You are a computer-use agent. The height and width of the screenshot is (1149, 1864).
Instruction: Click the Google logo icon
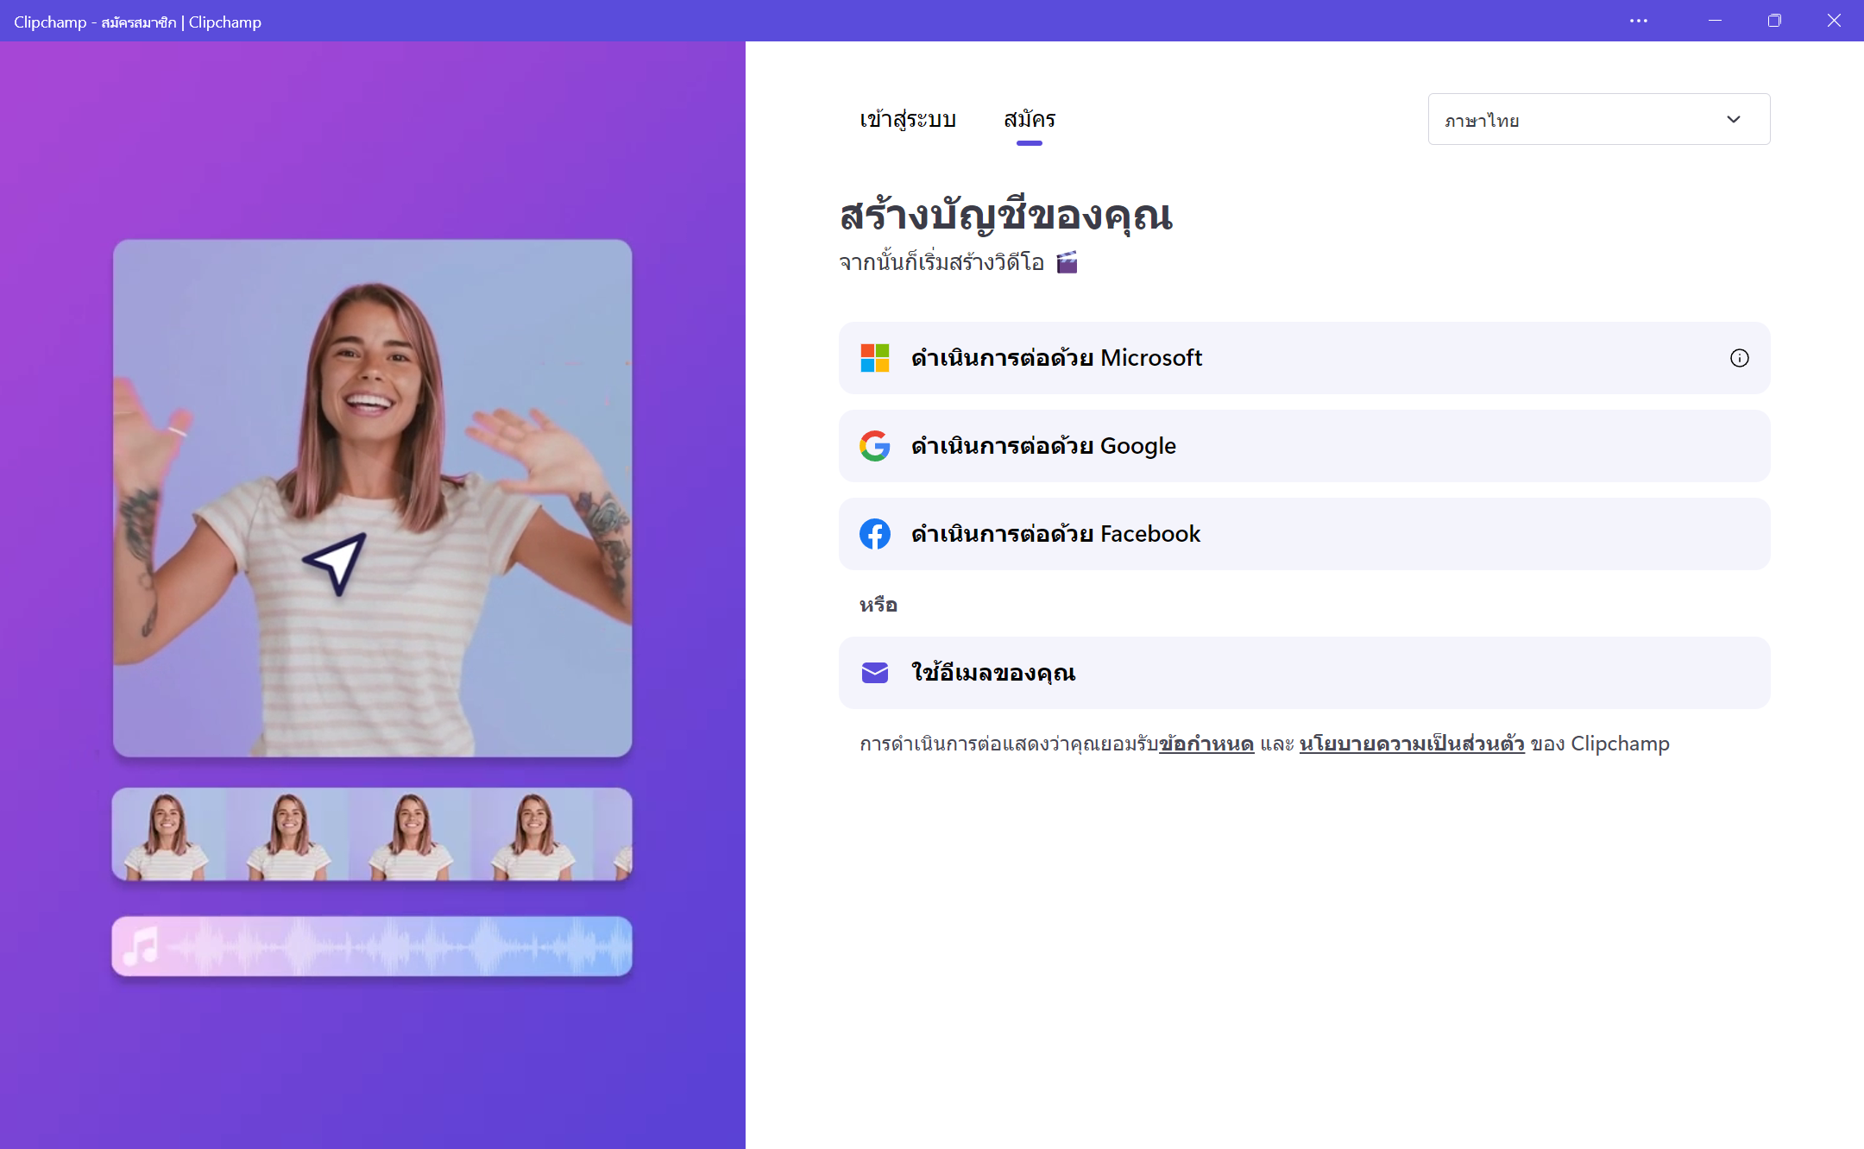point(874,446)
